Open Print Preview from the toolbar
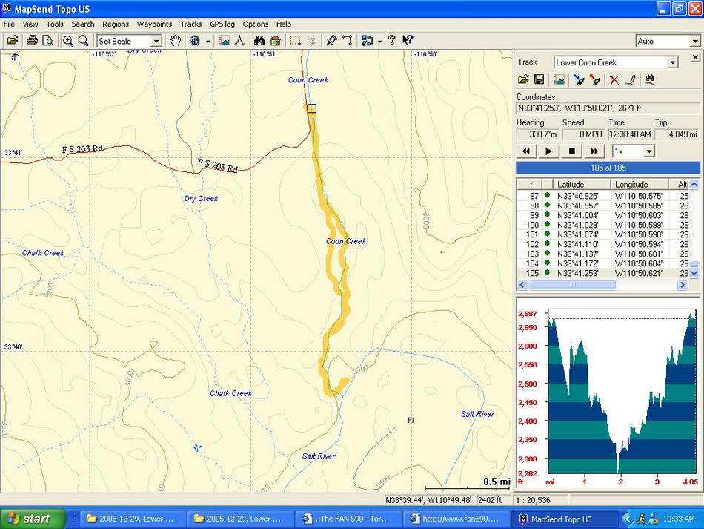This screenshot has width=704, height=529. [47, 41]
